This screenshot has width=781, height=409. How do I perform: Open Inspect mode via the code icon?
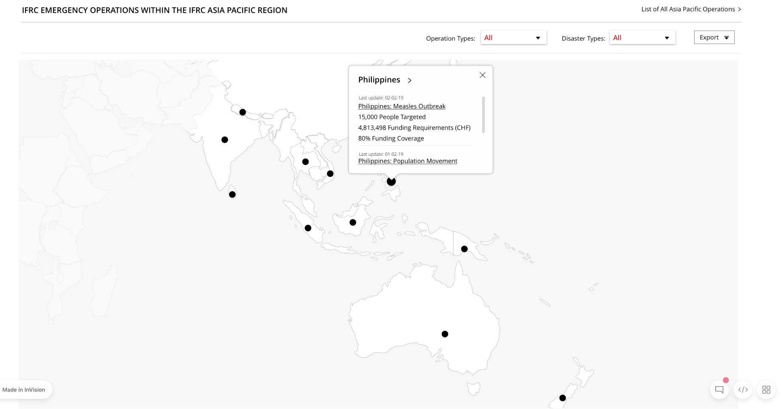743,390
